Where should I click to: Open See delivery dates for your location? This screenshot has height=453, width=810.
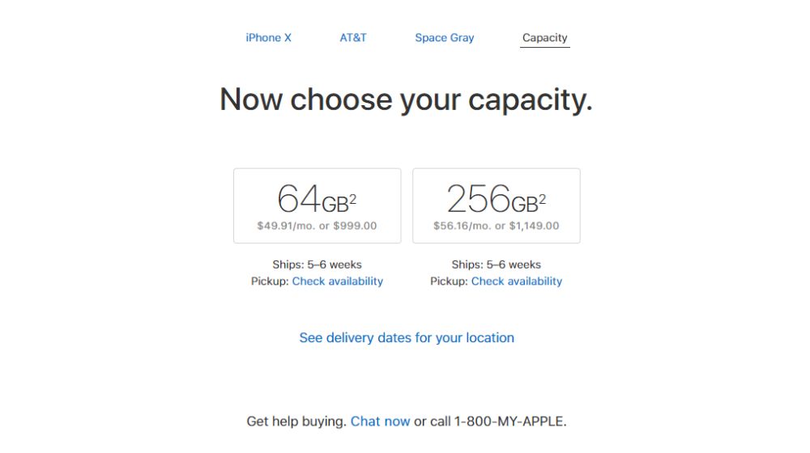[x=407, y=338]
